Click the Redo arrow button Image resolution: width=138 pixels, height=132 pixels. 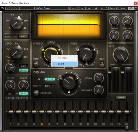[x=15, y=8]
